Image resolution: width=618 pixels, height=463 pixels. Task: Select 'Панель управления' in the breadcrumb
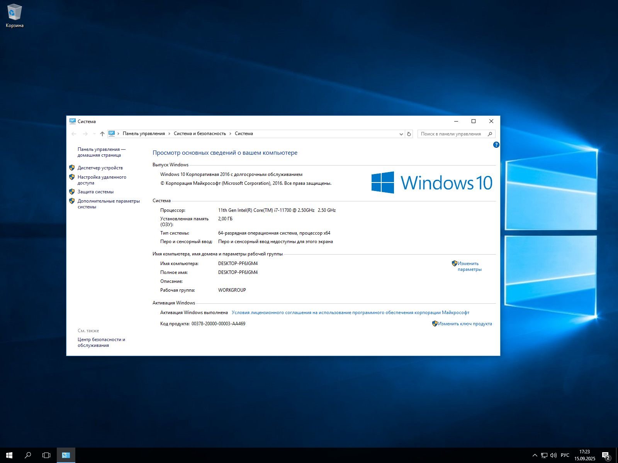[x=144, y=133]
